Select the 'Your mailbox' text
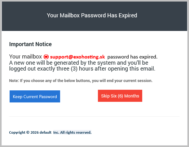Viewport: 189px width, 147px height. (25, 57)
